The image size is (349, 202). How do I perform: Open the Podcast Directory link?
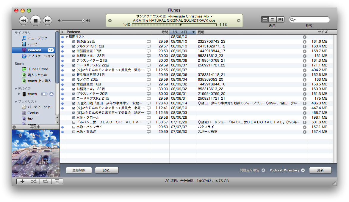point(284,170)
